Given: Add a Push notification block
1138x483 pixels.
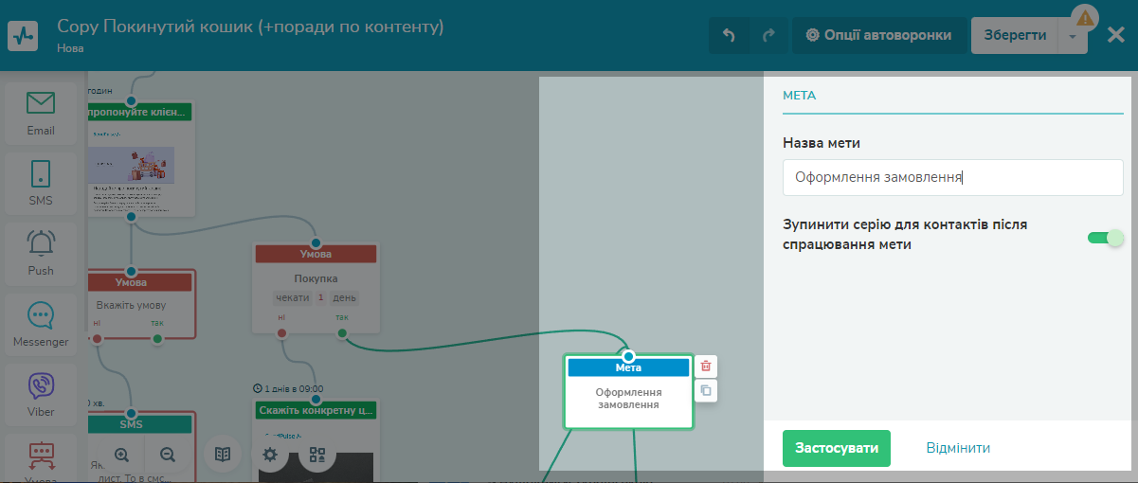Looking at the screenshot, I should click(41, 253).
